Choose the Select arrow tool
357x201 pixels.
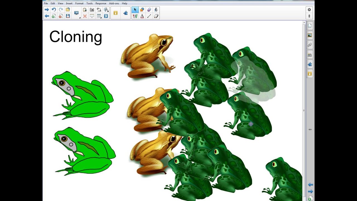point(135,9)
